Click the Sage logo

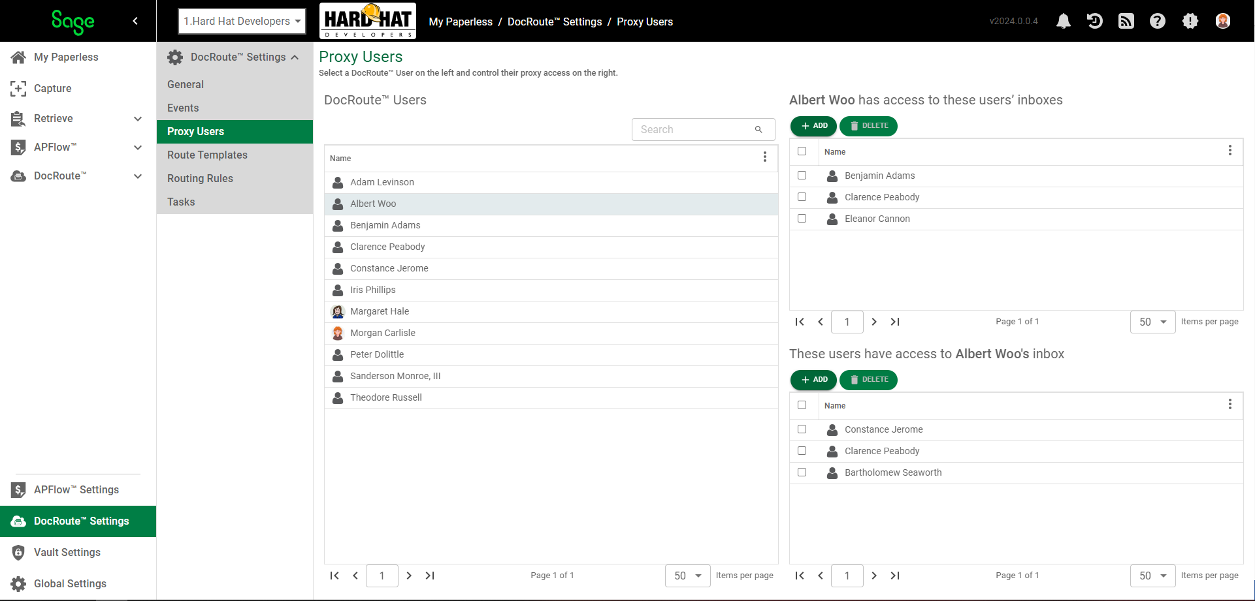73,22
